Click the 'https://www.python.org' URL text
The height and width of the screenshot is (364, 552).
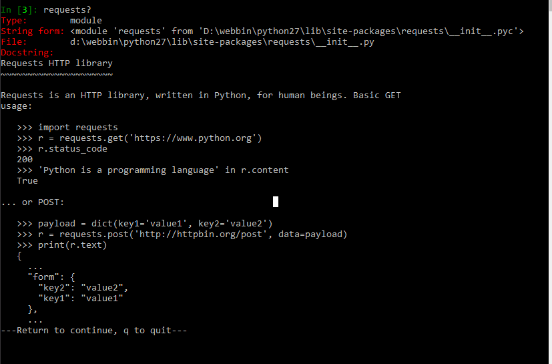(193, 138)
